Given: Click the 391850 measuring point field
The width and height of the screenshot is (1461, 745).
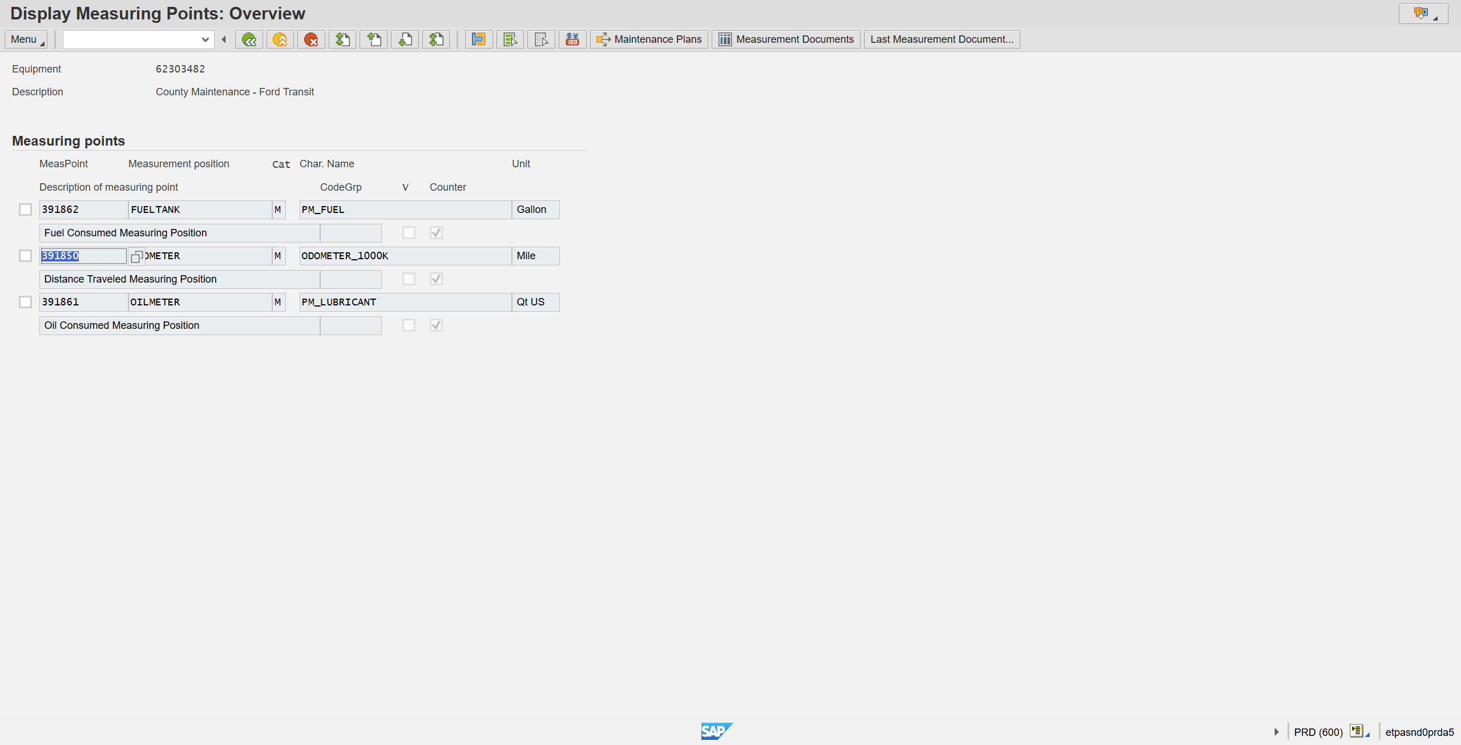Looking at the screenshot, I should 83,256.
